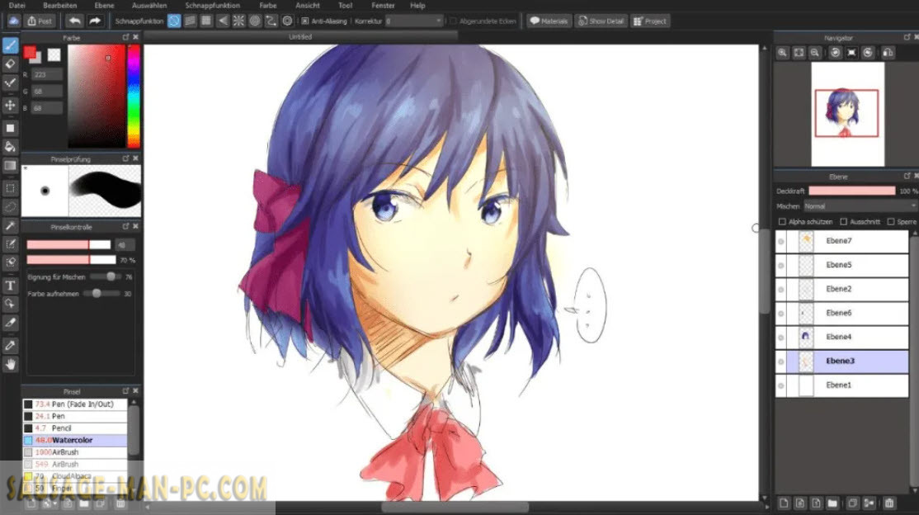Enable vanishing point snap
This screenshot has width=919, height=515.
tap(223, 21)
